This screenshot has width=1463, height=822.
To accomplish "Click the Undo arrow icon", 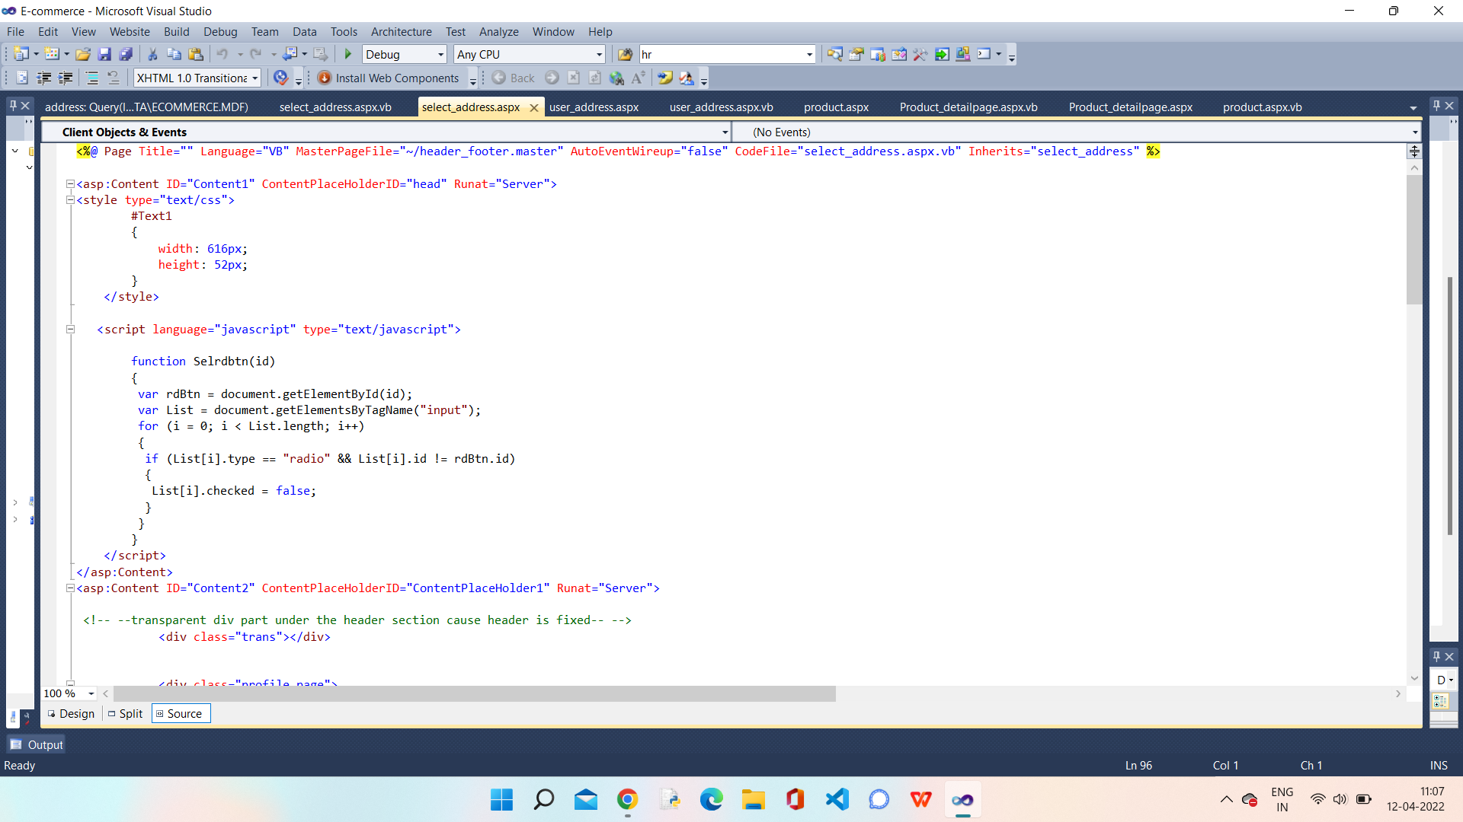I will [222, 54].
